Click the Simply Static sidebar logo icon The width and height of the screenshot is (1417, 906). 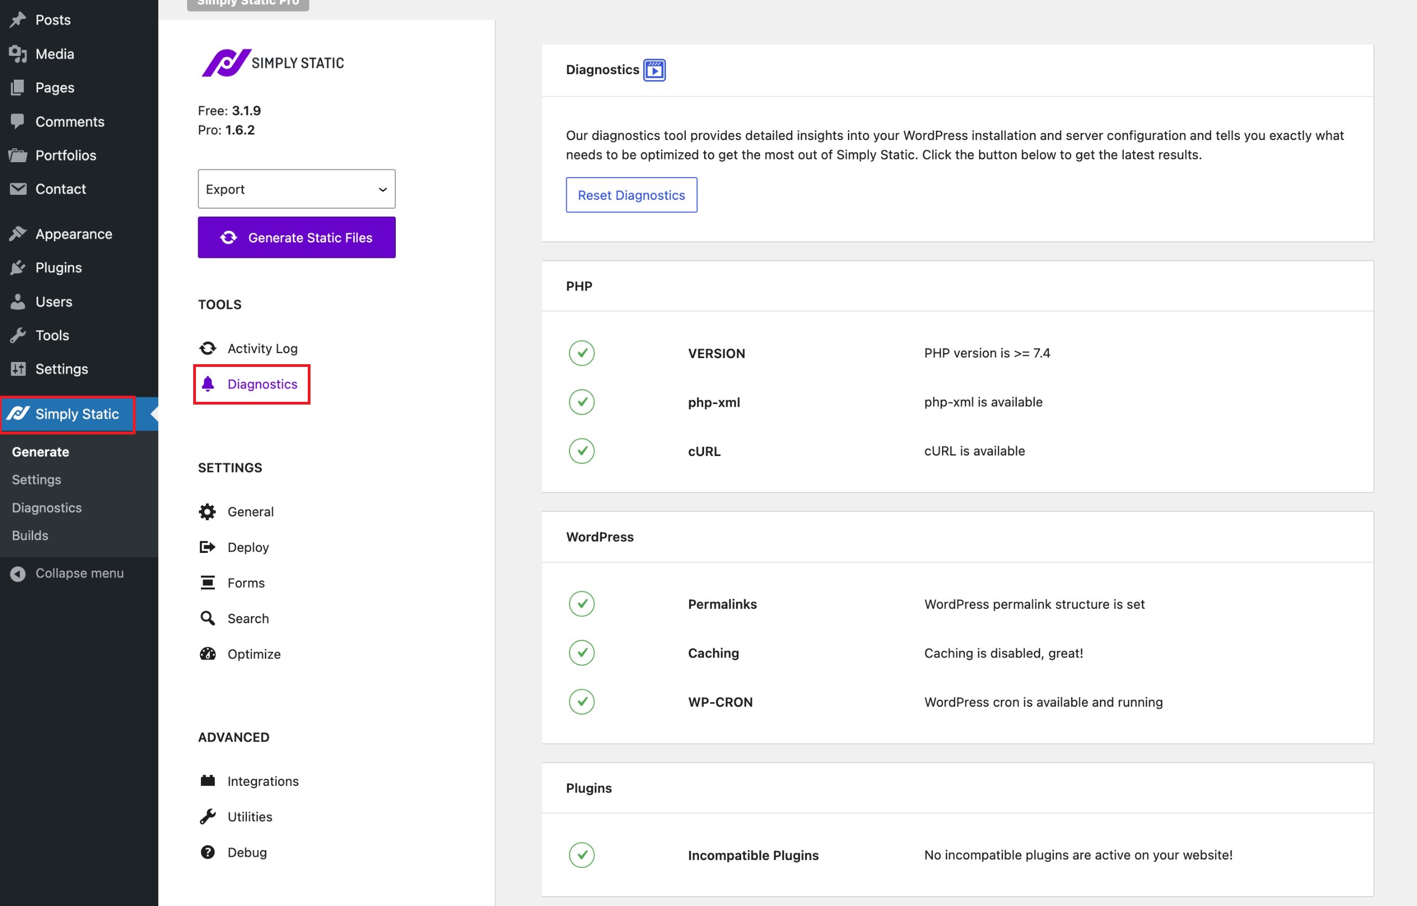tap(18, 413)
